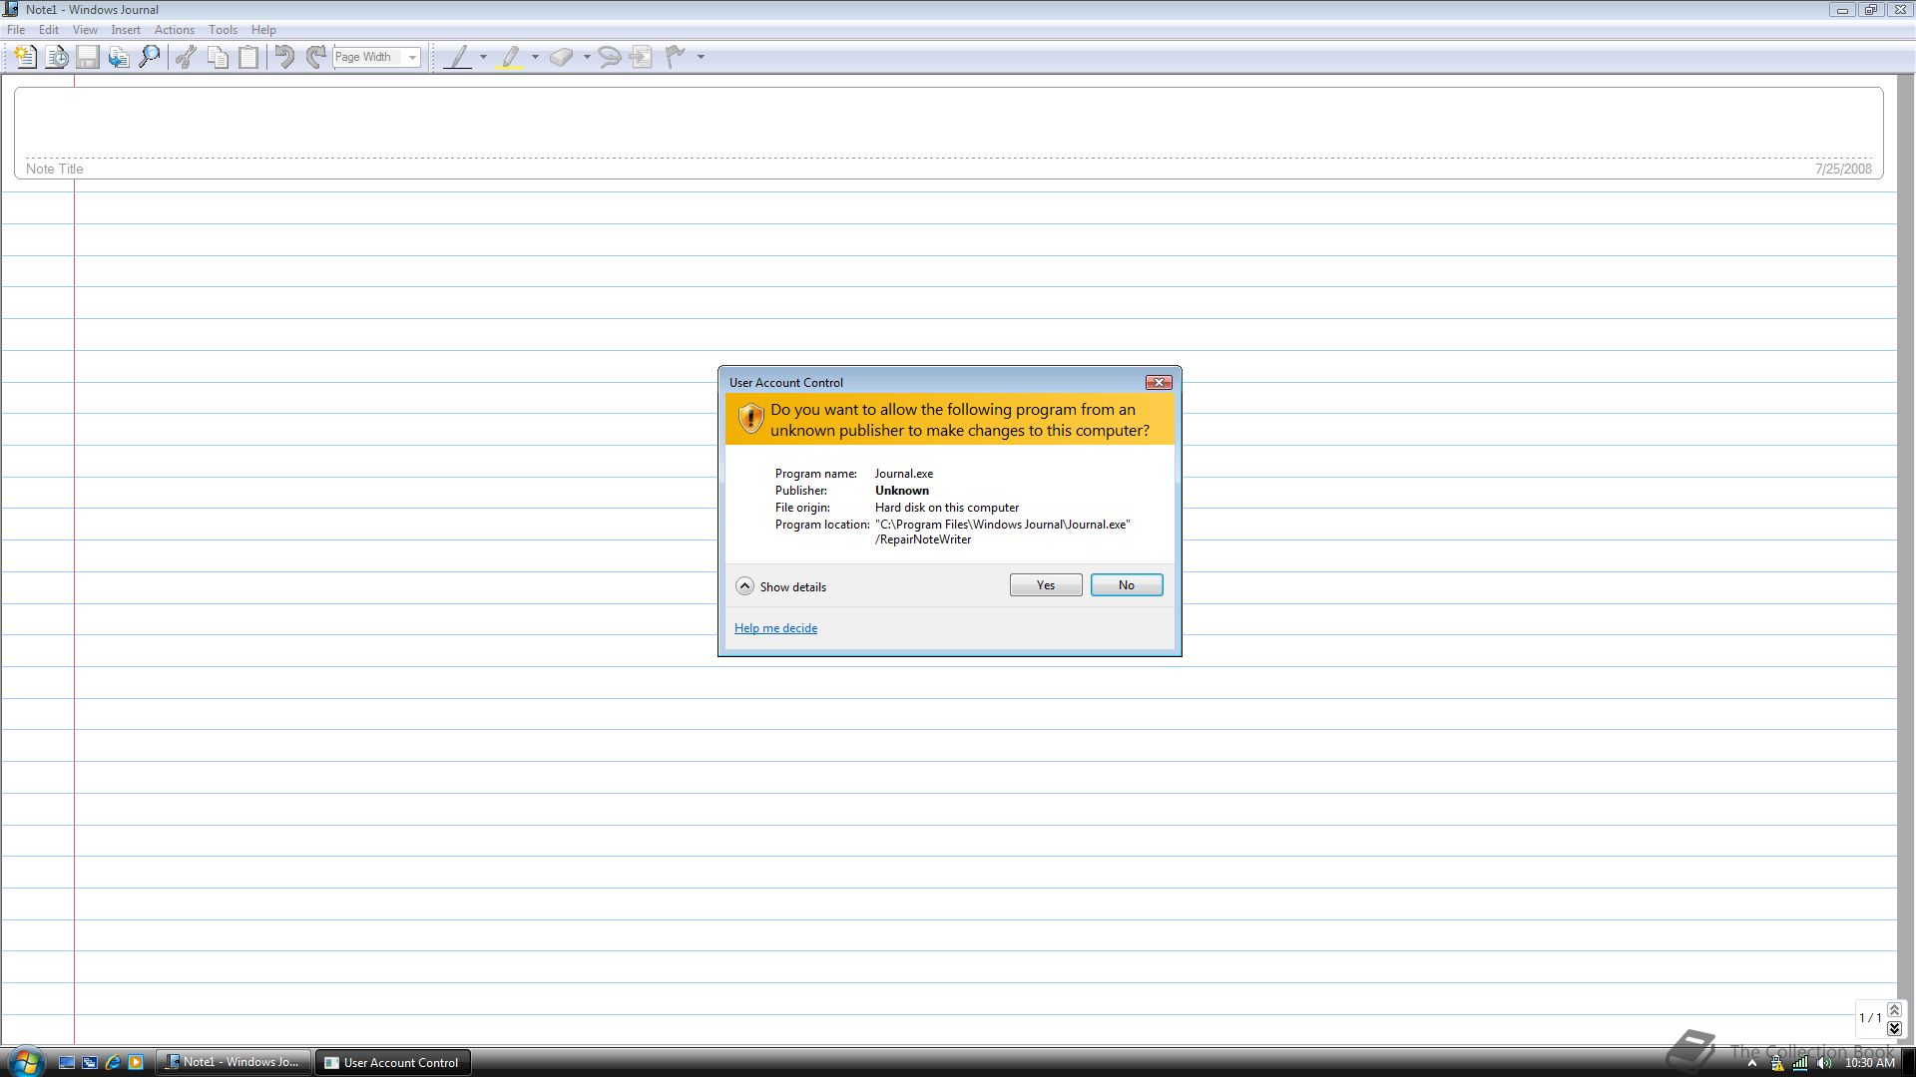Expand the Pen tool options arrow
Image resolution: width=1916 pixels, height=1077 pixels.
(x=484, y=57)
